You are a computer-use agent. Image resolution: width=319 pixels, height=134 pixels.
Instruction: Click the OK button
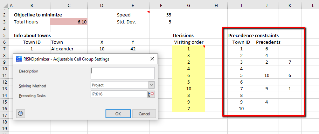pyautogui.click(x=118, y=114)
